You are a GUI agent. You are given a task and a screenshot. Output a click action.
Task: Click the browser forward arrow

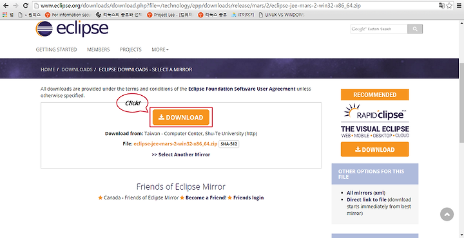click(x=15, y=5)
